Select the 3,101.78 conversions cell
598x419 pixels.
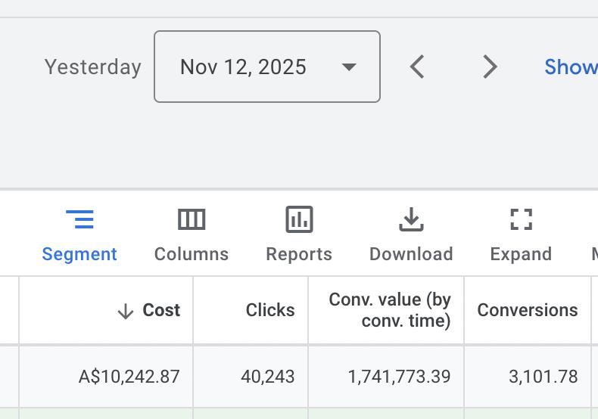(528, 377)
